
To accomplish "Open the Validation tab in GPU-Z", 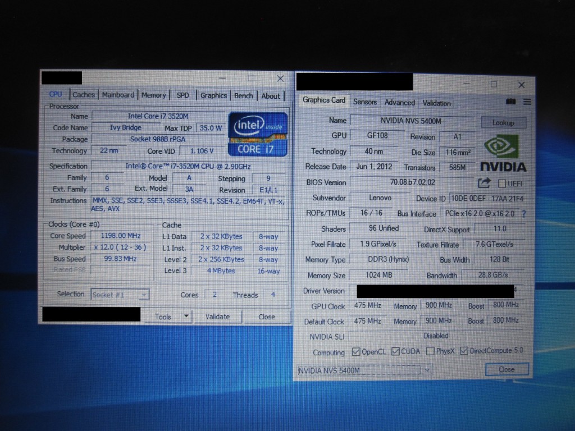I will [436, 103].
